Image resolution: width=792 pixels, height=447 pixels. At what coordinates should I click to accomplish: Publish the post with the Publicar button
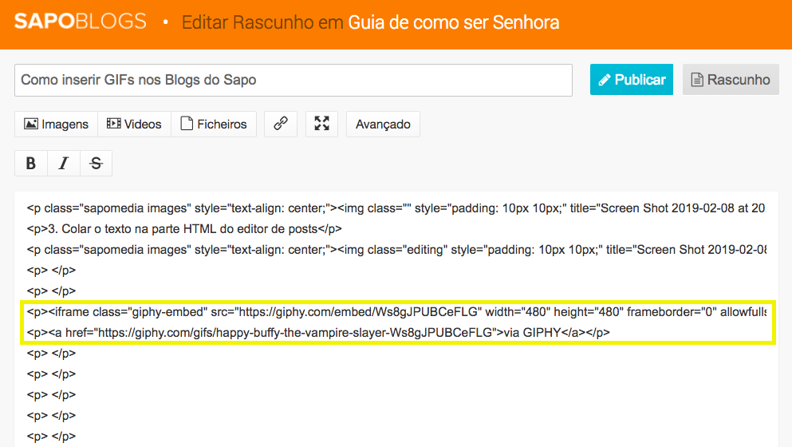[x=631, y=80]
